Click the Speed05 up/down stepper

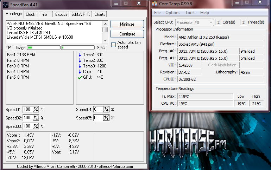(x=106, y=118)
